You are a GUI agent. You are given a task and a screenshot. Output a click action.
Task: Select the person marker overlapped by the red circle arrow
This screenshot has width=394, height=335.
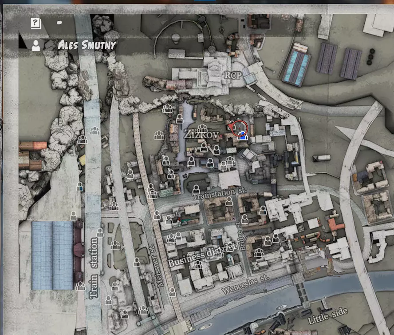232,126
